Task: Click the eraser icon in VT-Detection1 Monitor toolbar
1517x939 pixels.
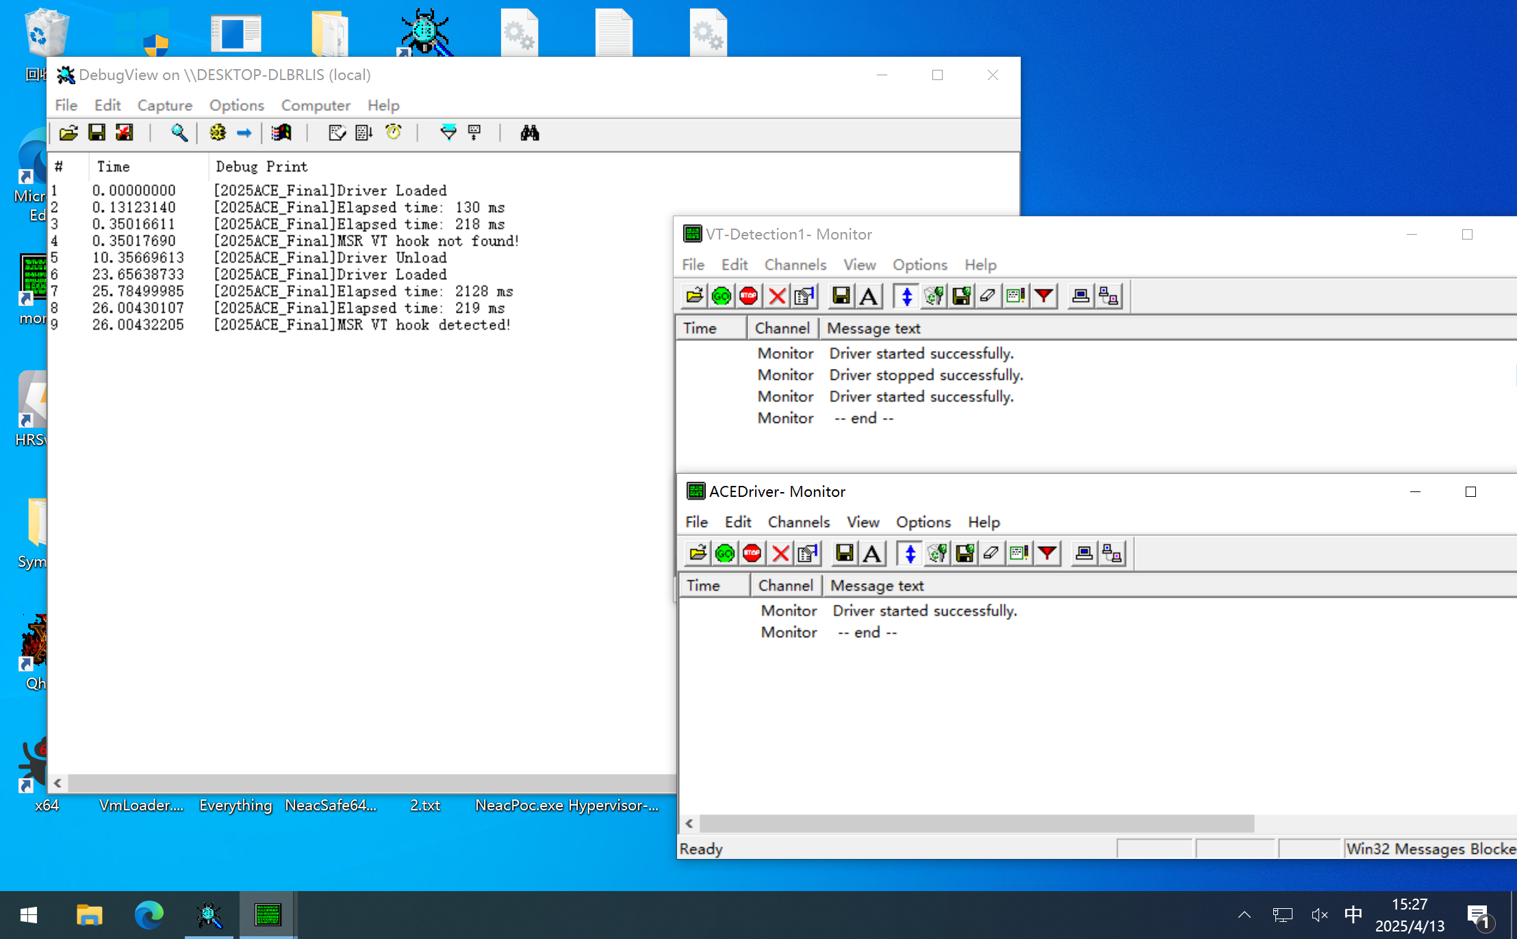Action: [988, 296]
